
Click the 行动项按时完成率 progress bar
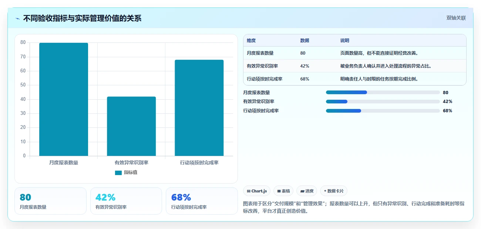[x=383, y=111]
